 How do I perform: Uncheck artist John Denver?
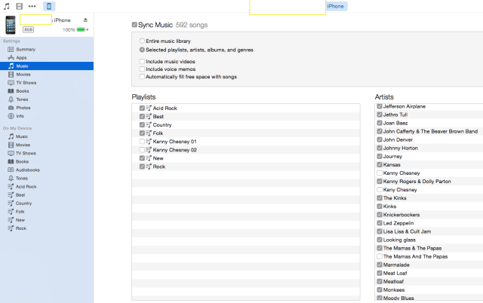tap(380, 139)
